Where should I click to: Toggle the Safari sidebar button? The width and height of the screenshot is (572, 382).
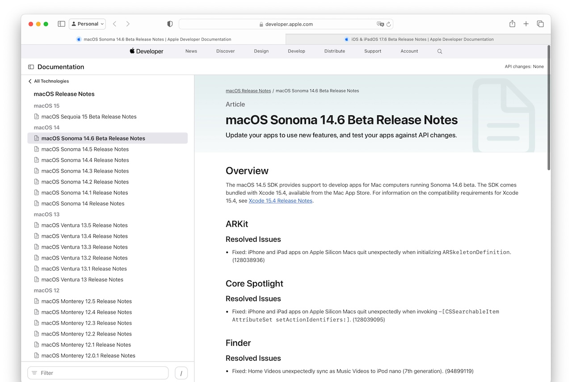(62, 24)
